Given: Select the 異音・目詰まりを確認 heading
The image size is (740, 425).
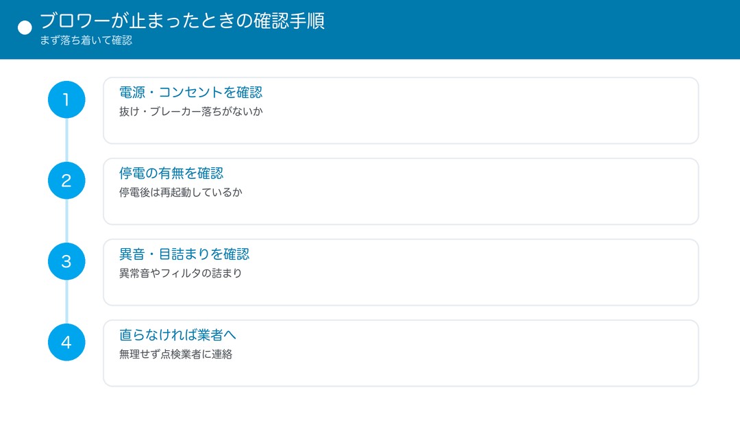Looking at the screenshot, I should pos(184,254).
